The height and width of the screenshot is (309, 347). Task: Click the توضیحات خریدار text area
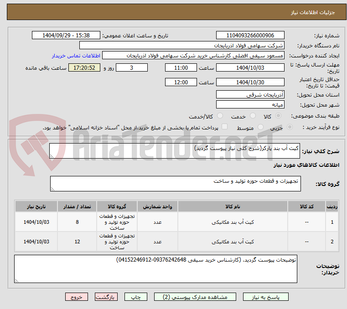[x=155, y=269]
